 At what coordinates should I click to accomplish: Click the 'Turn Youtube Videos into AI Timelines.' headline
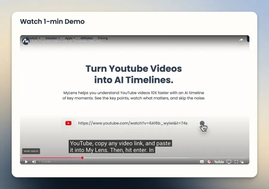click(x=134, y=74)
